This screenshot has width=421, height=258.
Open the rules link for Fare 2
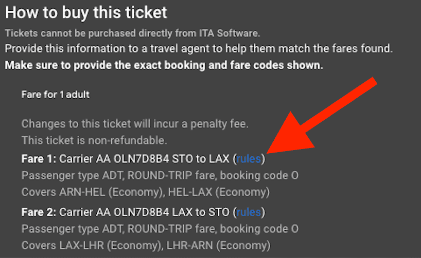[249, 212]
